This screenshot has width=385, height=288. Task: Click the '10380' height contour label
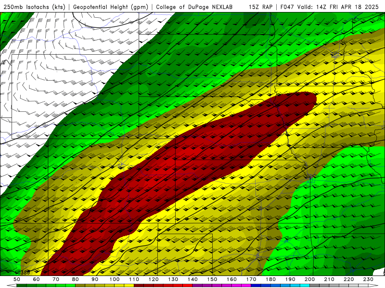coord(22,273)
